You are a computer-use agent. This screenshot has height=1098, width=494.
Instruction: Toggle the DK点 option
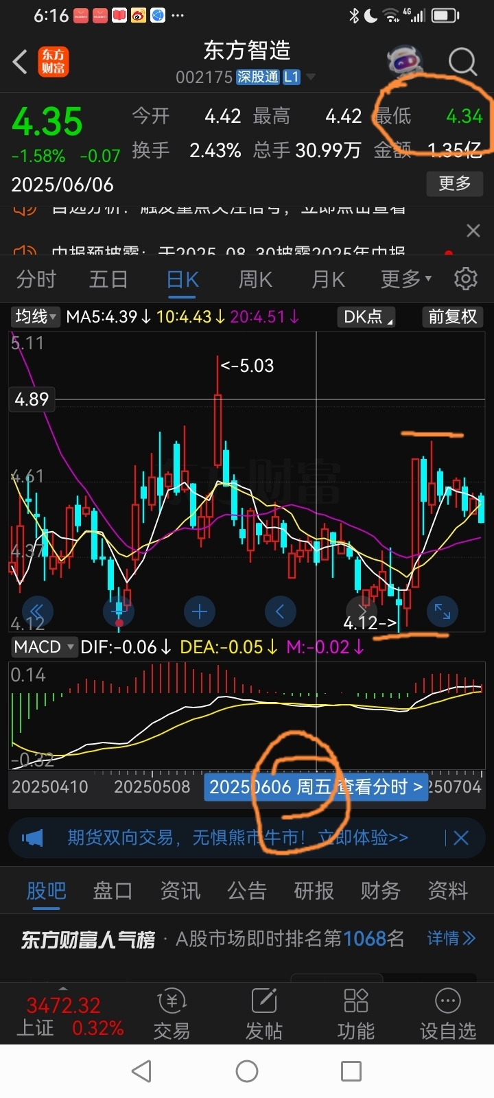[367, 316]
